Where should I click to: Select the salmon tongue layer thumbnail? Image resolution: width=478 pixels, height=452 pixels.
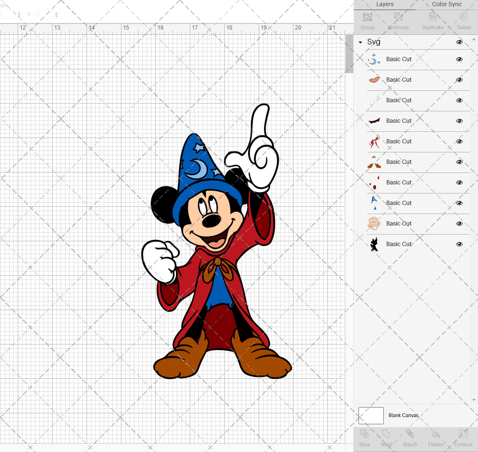pyautogui.click(x=374, y=80)
